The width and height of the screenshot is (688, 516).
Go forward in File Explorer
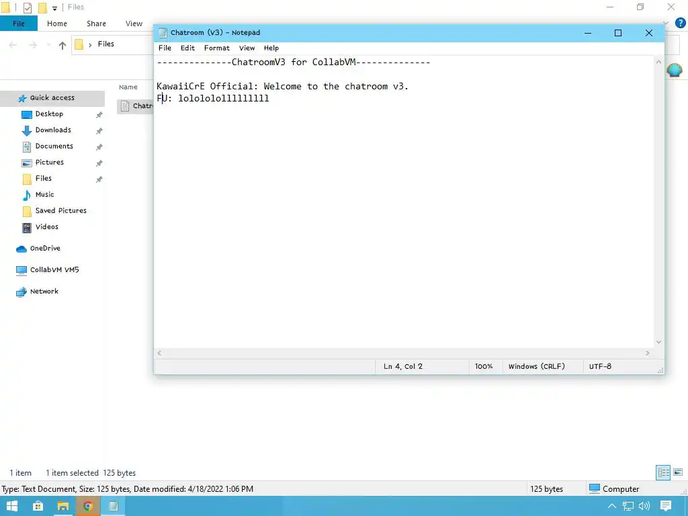(32, 45)
